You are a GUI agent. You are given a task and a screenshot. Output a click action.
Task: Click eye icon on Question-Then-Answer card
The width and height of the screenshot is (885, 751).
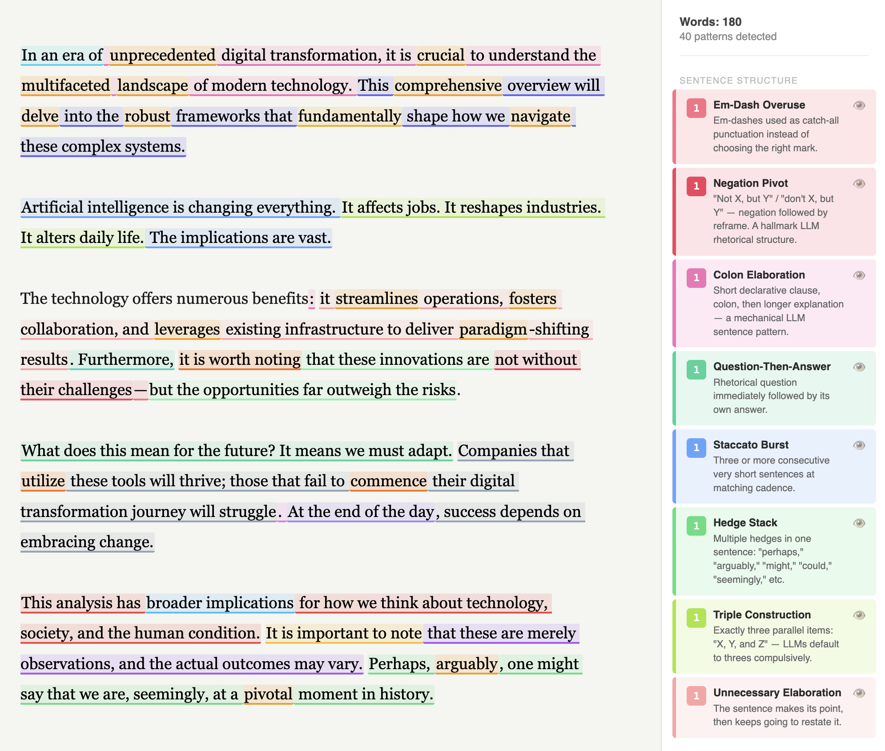859,367
